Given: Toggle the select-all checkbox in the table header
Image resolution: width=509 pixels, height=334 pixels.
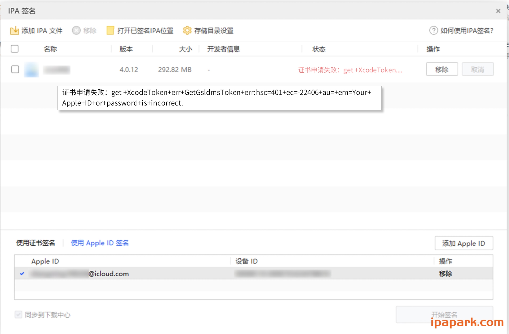Looking at the screenshot, I should (x=15, y=49).
